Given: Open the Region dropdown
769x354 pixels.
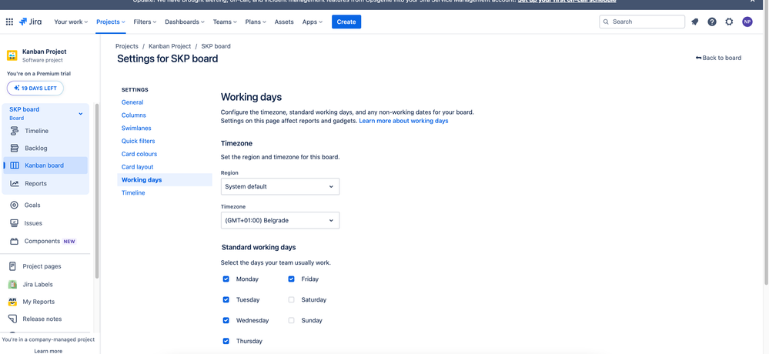Looking at the screenshot, I should point(280,186).
